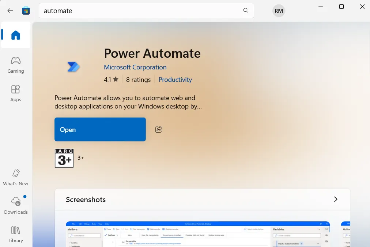Open the RM account profile menu
This screenshot has width=370, height=247.
tap(278, 11)
